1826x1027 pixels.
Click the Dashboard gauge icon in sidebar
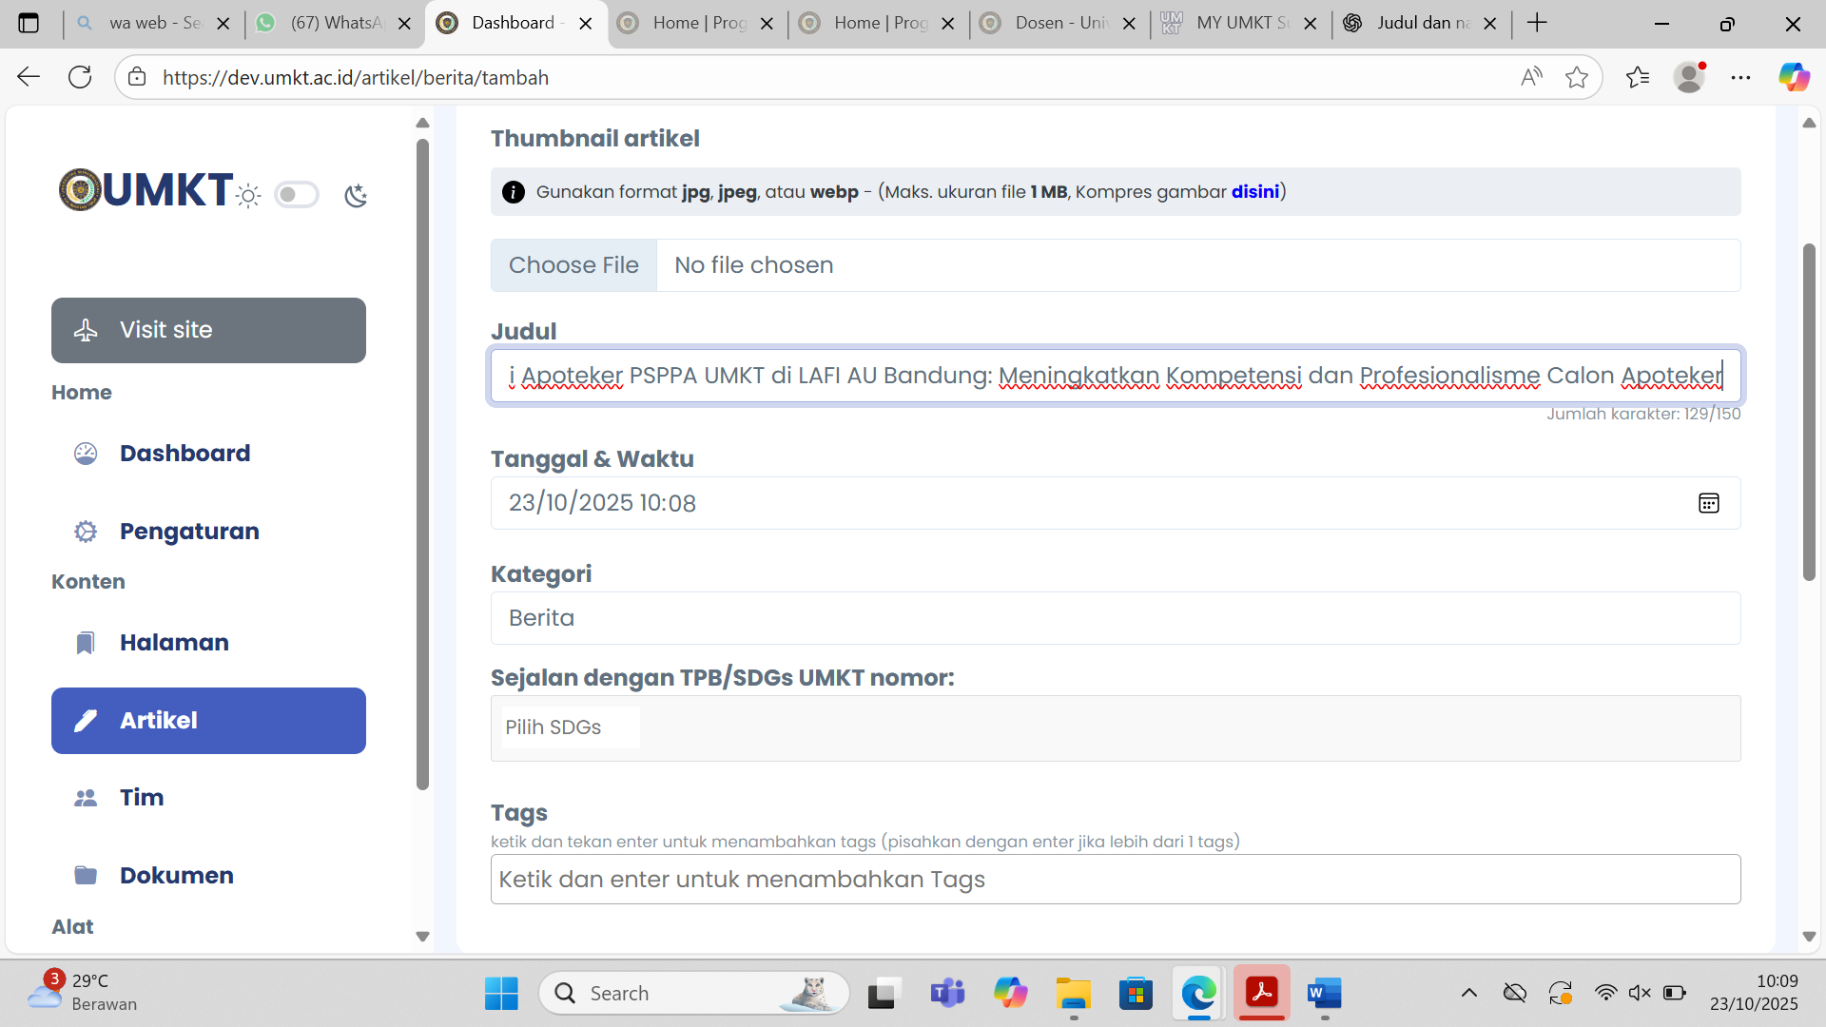pos(86,454)
